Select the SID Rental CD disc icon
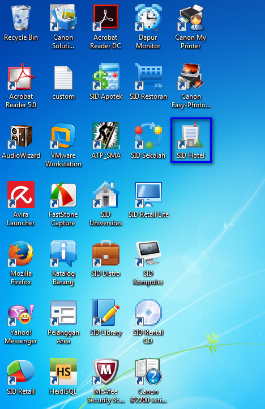 click(148, 313)
